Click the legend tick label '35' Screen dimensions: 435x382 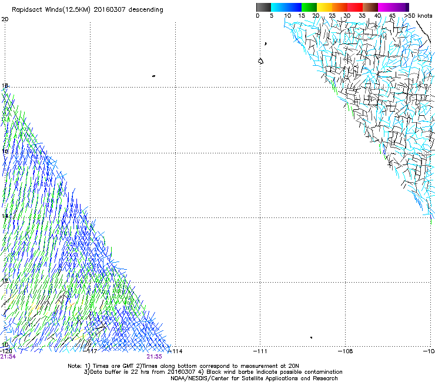362,16
